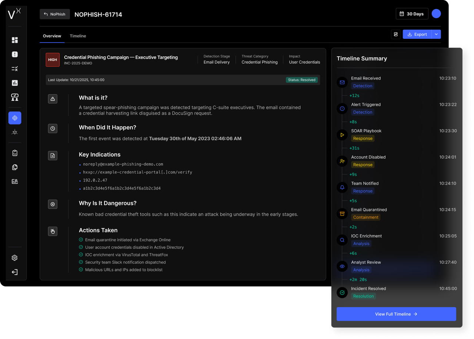
Task: Select the highlighted target icon in sidebar
Action: pos(15,118)
